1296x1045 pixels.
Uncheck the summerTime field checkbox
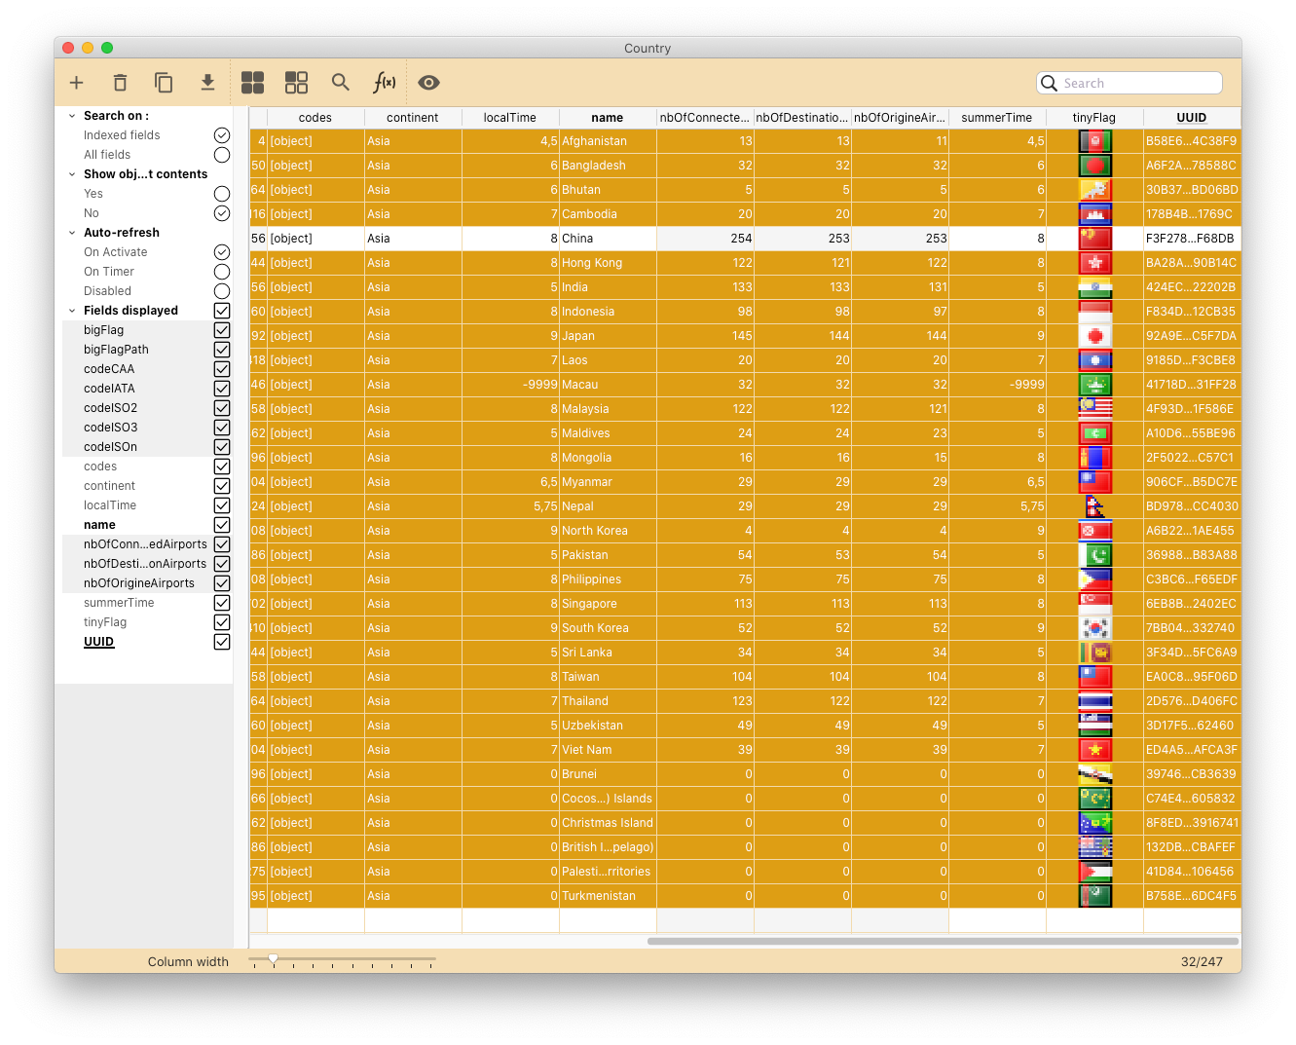pos(222,603)
